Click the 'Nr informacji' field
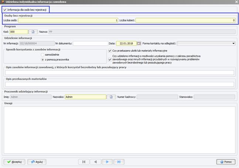The image size is (239, 168). (37, 43)
